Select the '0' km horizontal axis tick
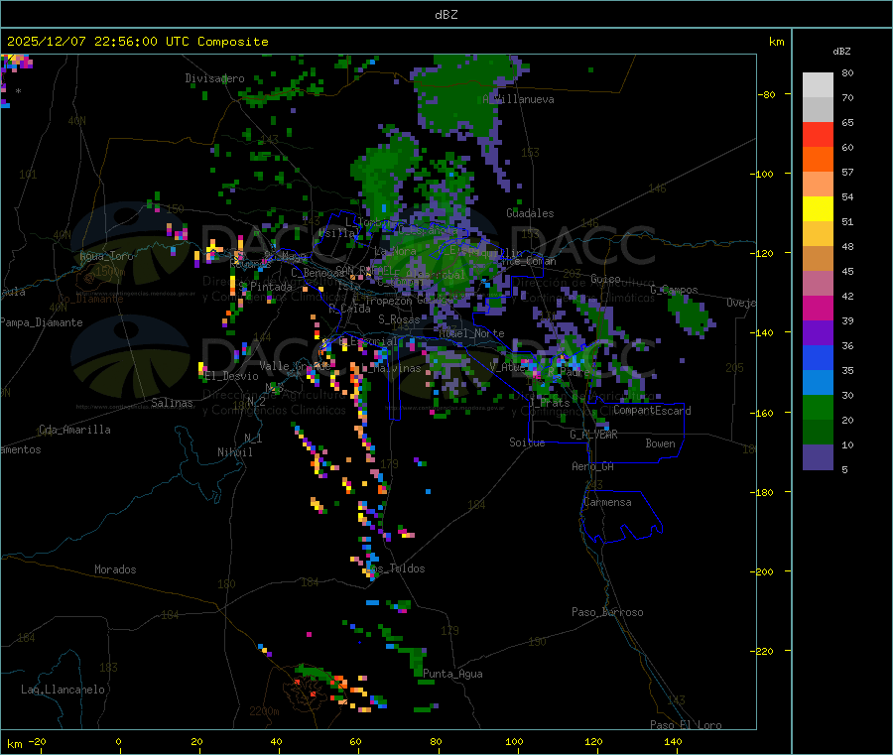Screen dimensions: 893x755 coord(118,741)
